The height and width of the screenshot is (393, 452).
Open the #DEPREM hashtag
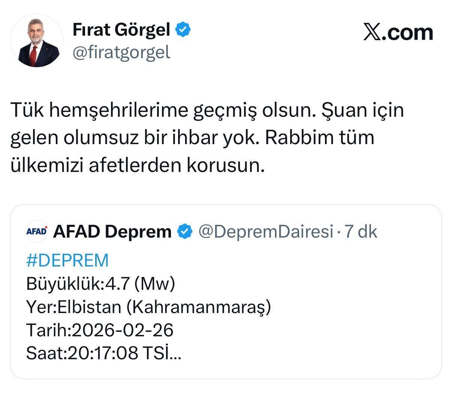67,260
